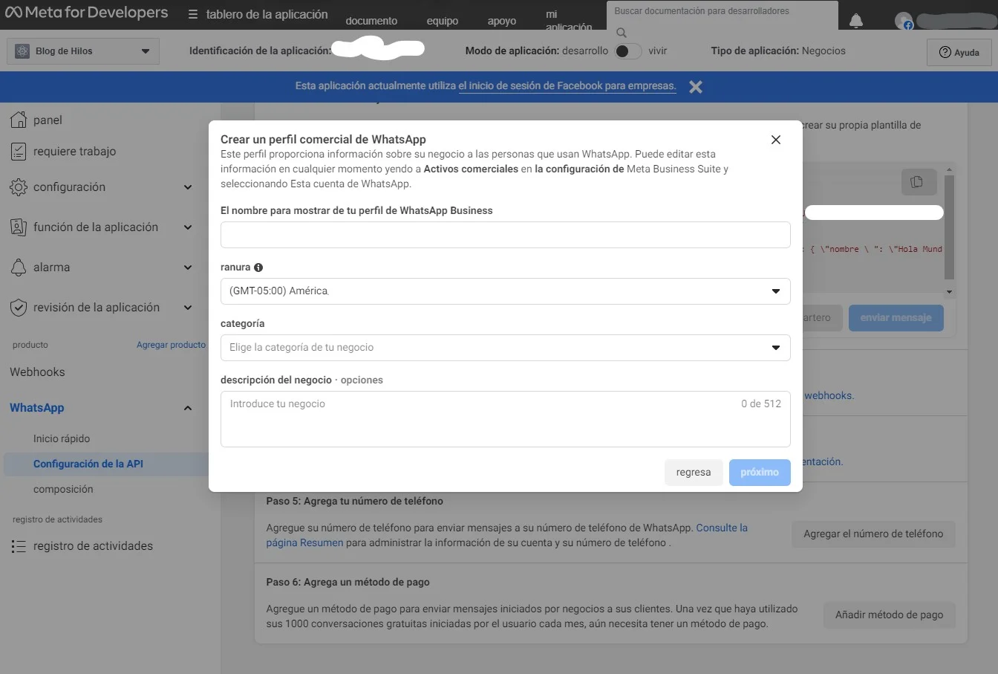Viewport: 998px width, 674px height.
Task: Click Añadir método de pago button
Action: point(889,615)
